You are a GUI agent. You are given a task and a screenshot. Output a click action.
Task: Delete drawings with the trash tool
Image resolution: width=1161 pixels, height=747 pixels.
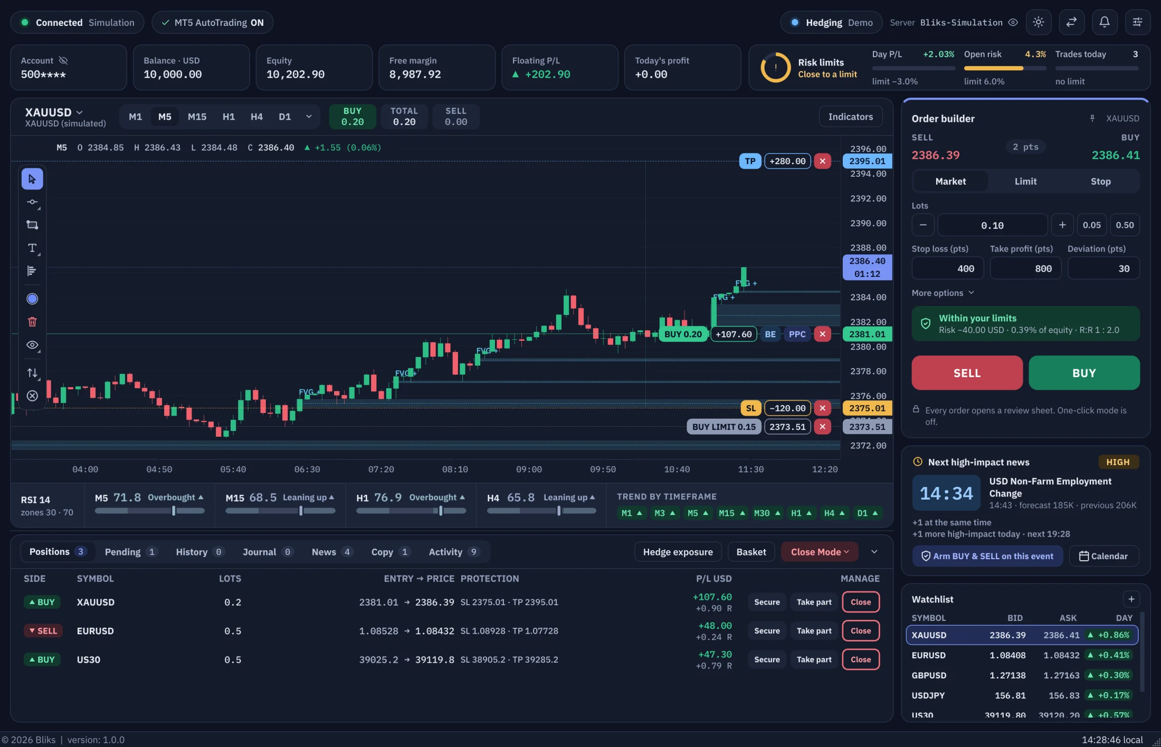point(32,322)
